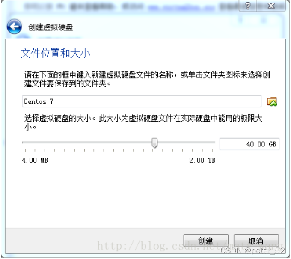
Task: Close the dialog with the X button
Action: coord(271,6)
